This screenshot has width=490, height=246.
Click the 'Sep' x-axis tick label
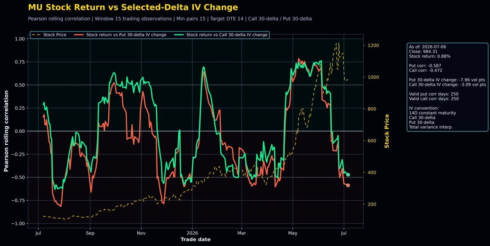[x=90, y=233]
